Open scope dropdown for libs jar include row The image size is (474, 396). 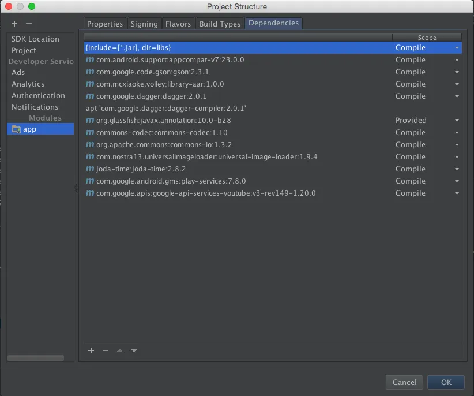point(457,48)
